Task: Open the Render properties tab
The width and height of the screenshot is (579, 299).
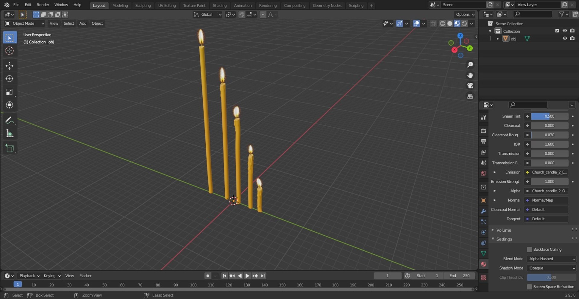Action: point(483,131)
